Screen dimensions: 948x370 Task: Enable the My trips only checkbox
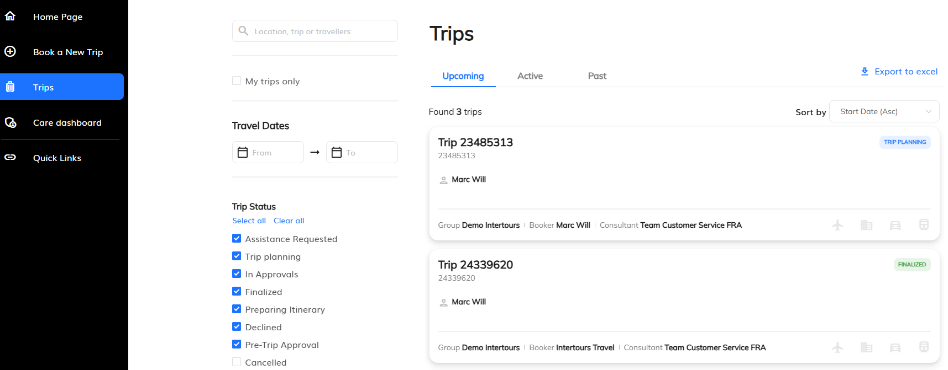[237, 81]
